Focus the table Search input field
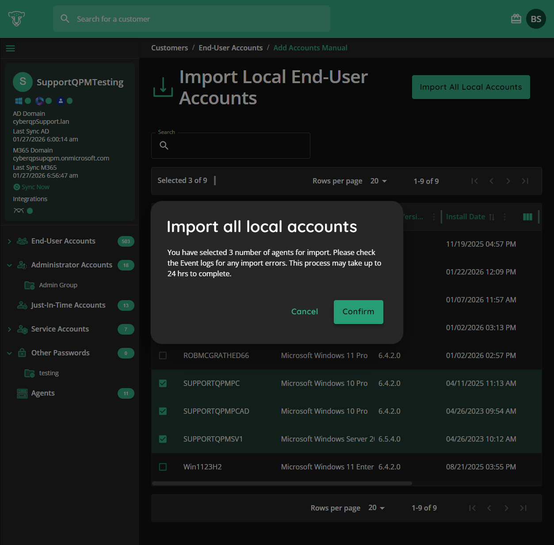Screen dimensions: 554x545 coord(231,145)
